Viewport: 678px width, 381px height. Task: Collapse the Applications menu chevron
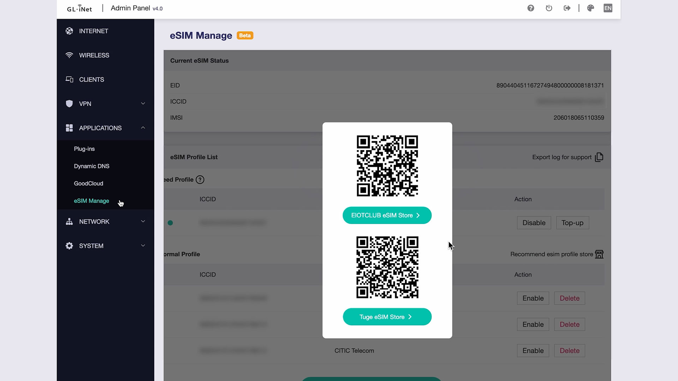(143, 128)
